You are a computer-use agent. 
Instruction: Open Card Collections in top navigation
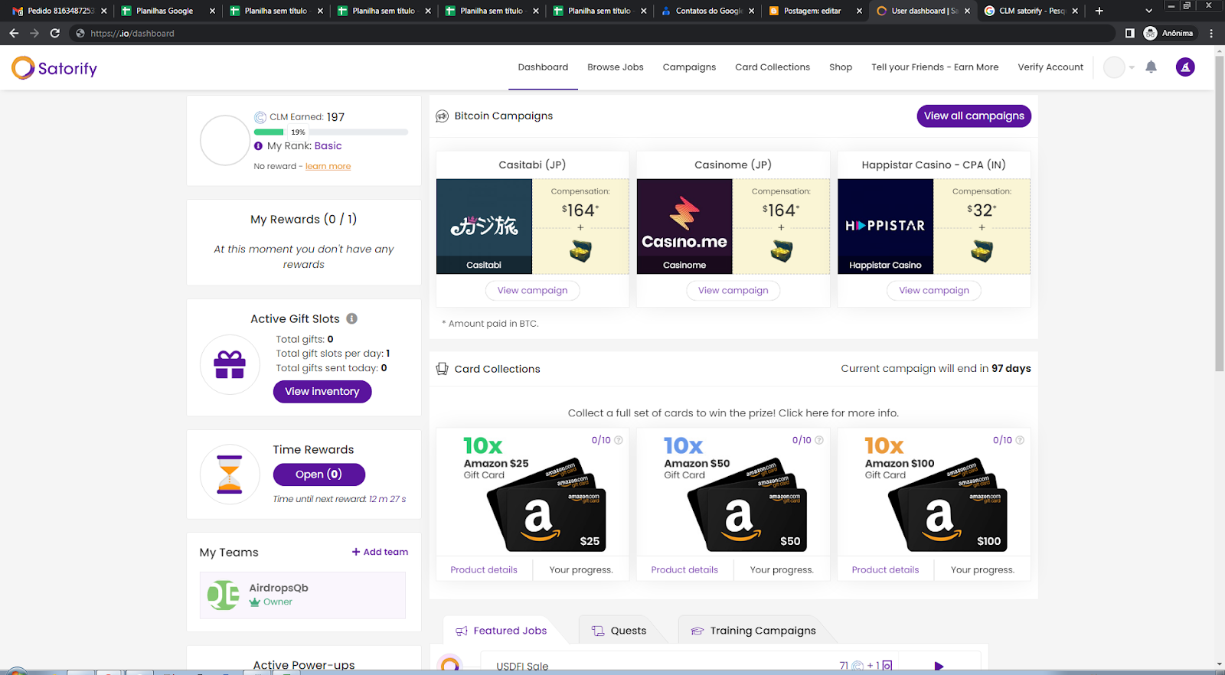click(x=773, y=67)
